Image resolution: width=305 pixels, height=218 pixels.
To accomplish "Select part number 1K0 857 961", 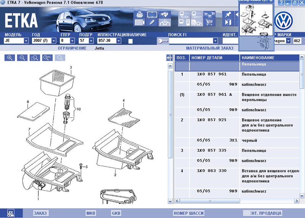I will pyautogui.click(x=212, y=74).
